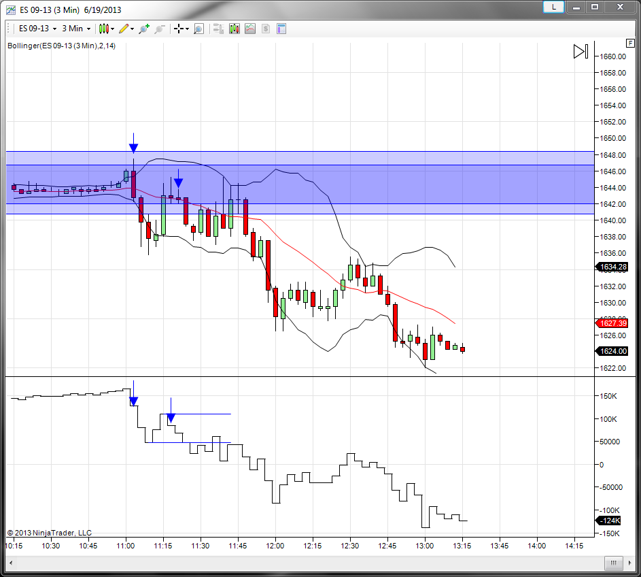Click the Bollinger(ES 09-13 (3 Min),2,14) indicator label
The width and height of the screenshot is (641, 577).
tap(61, 46)
